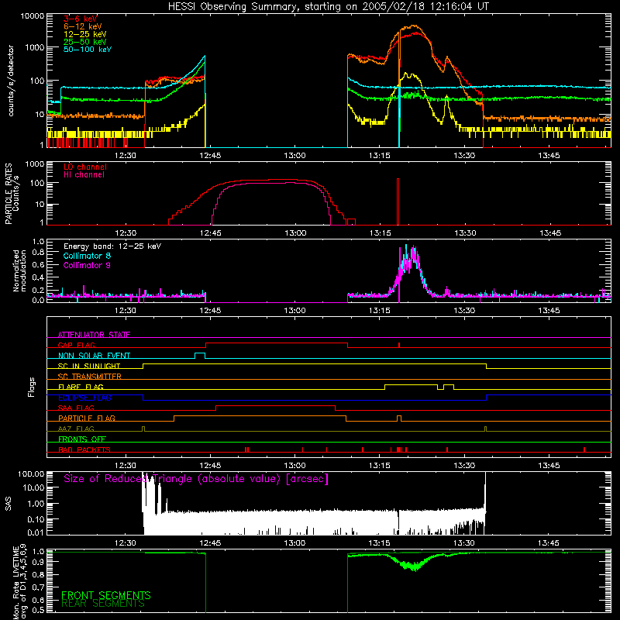Viewport: 620px width, 620px height.
Task: Click the 100.00 tick label on SAS axis
Action: (31, 474)
